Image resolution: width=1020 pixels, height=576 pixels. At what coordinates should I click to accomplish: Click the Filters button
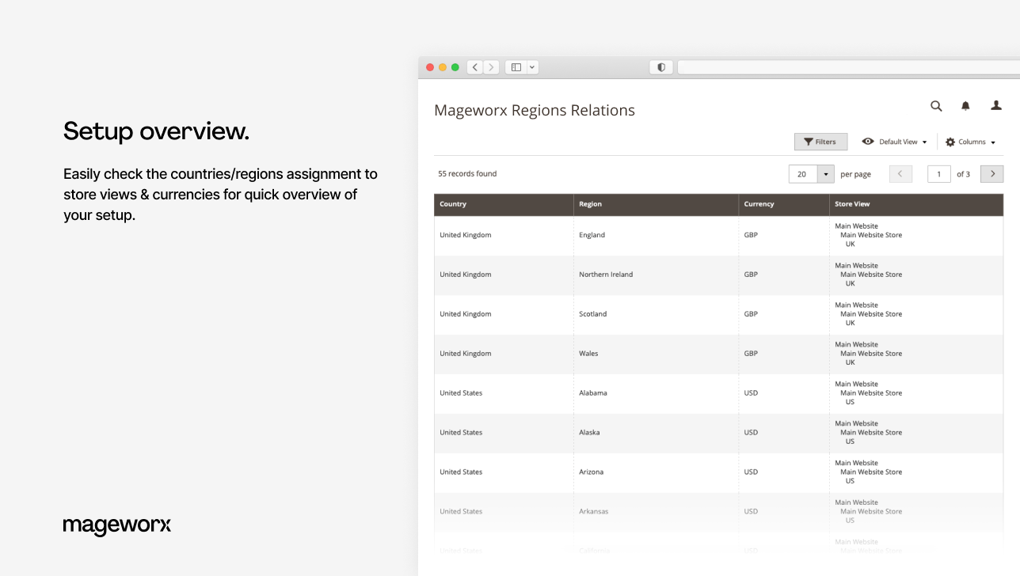[x=820, y=141]
